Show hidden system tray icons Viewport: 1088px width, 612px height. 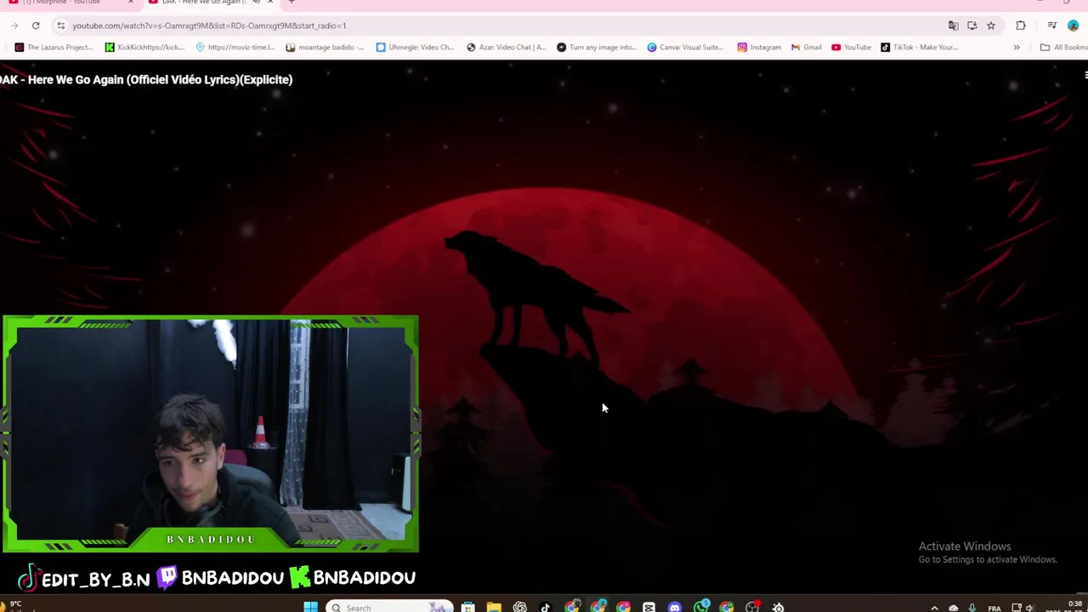[934, 608]
